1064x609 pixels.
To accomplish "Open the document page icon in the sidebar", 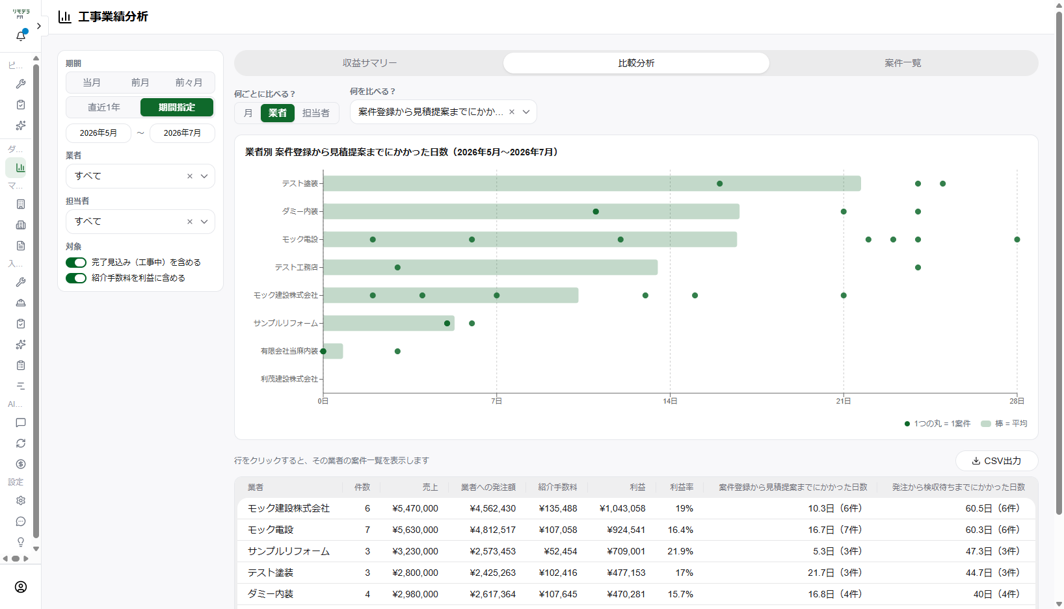I will pyautogui.click(x=21, y=246).
